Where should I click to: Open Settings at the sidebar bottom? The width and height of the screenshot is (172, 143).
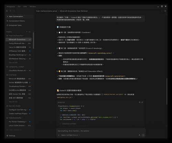pos(11,136)
